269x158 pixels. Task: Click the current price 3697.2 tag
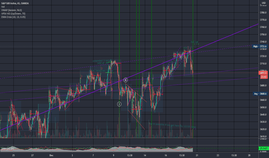click(x=263, y=73)
